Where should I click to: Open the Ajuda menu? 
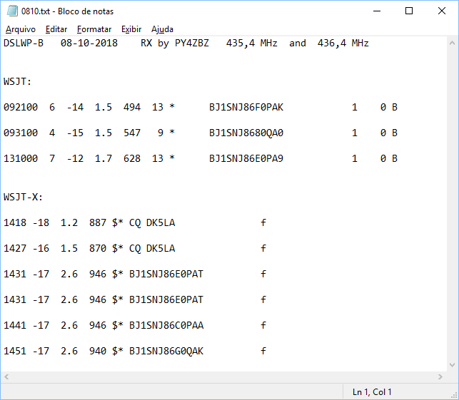[162, 29]
